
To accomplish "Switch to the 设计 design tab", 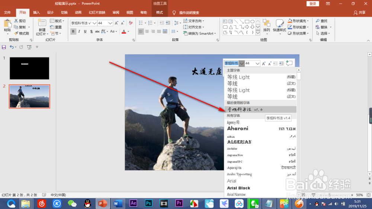I will coord(50,13).
